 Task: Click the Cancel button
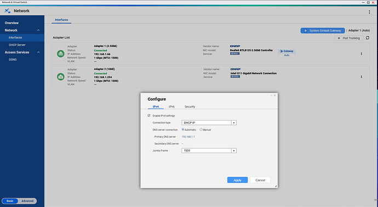(260, 180)
